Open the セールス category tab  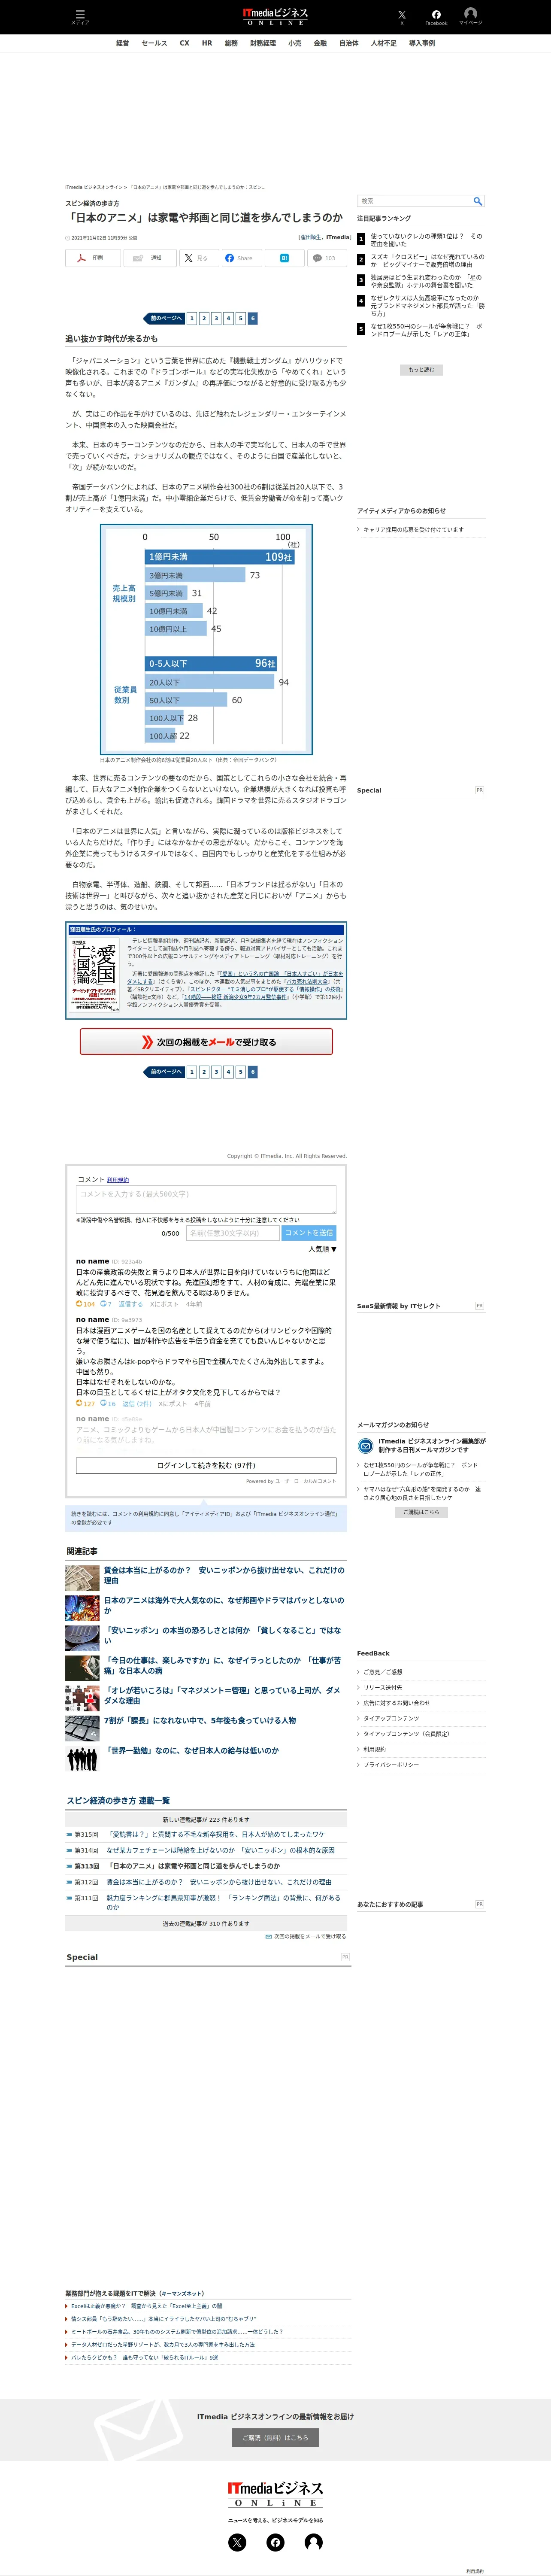154,43
